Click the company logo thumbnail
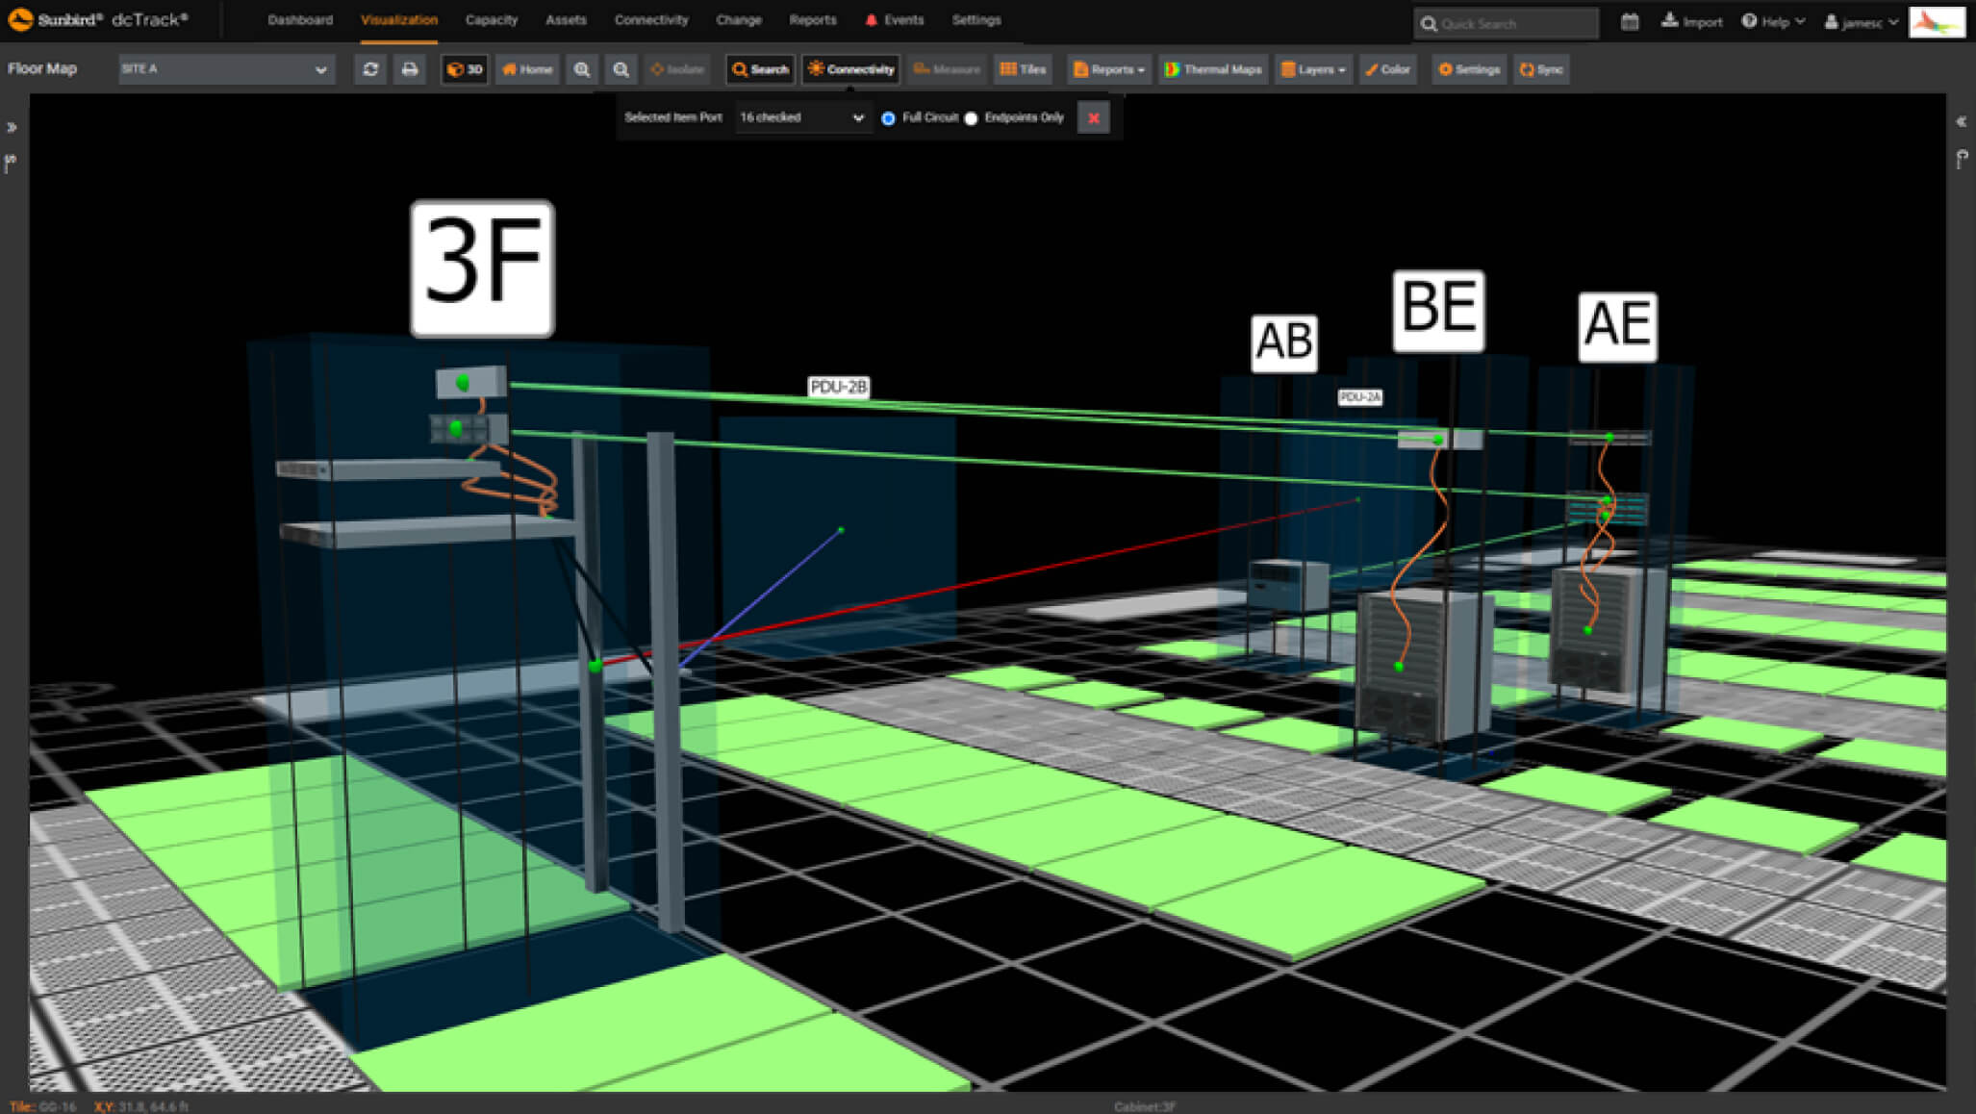Viewport: 1976px width, 1114px height. [1937, 22]
